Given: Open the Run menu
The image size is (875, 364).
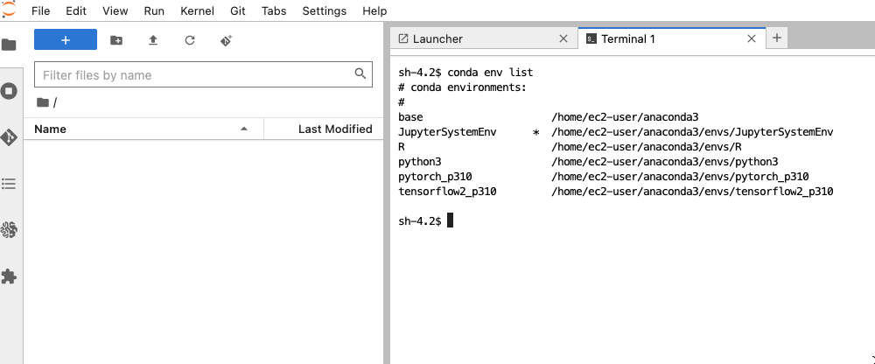Looking at the screenshot, I should click(x=154, y=10).
